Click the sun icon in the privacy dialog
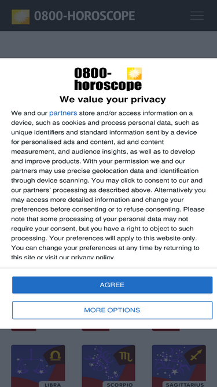The height and width of the screenshot is (387, 217). pyautogui.click(x=134, y=74)
